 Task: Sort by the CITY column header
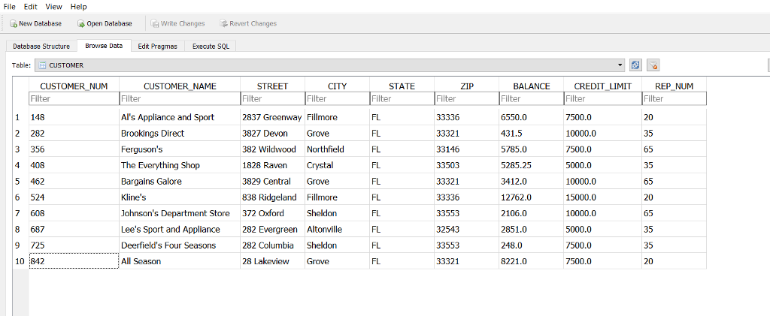click(x=338, y=86)
